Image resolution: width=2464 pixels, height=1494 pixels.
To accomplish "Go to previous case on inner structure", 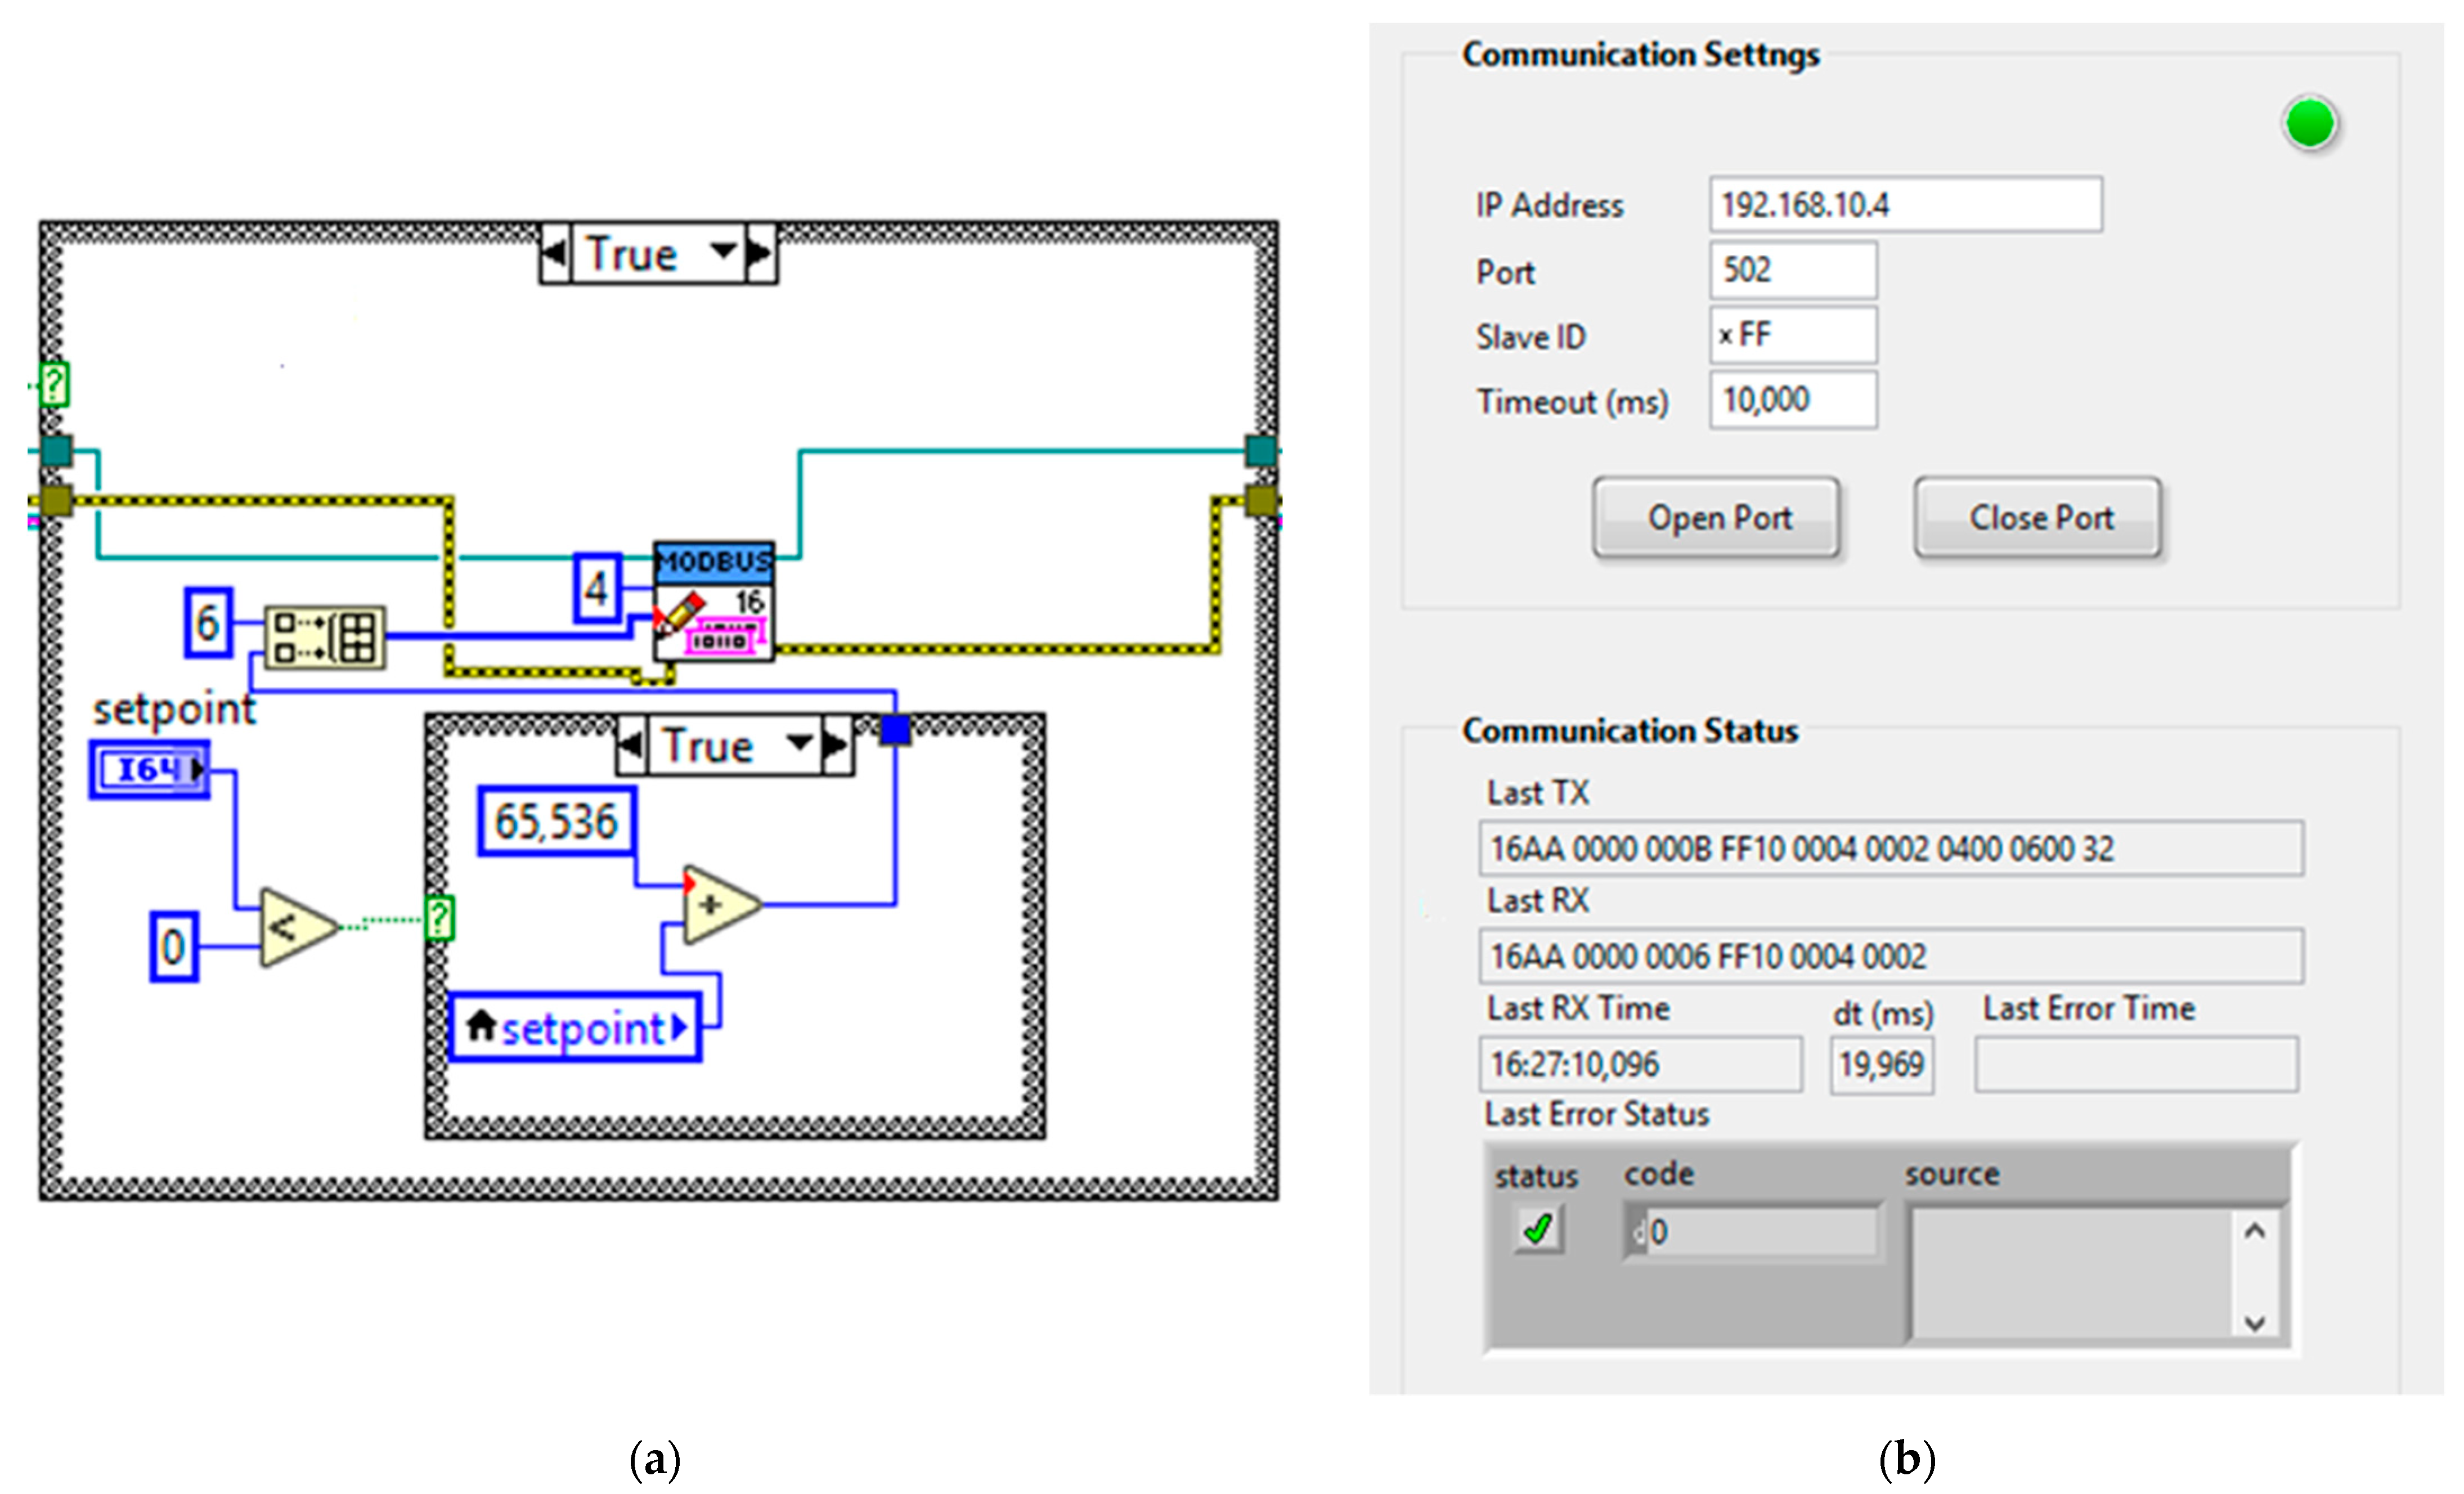I will click(631, 745).
